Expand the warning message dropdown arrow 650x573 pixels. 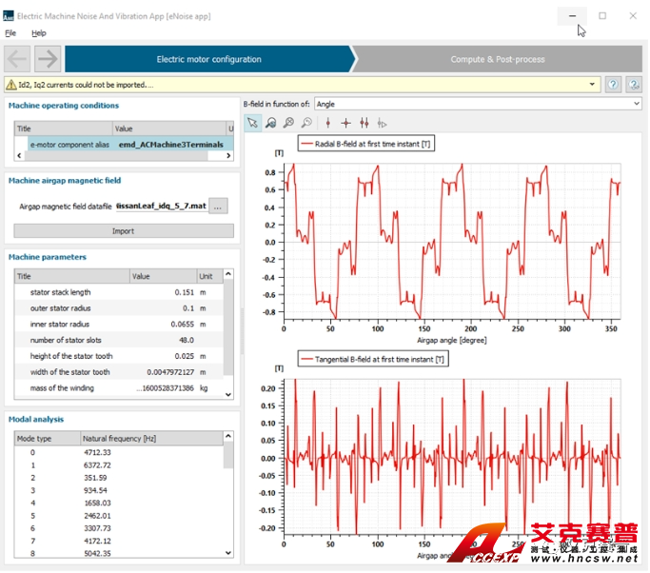593,85
